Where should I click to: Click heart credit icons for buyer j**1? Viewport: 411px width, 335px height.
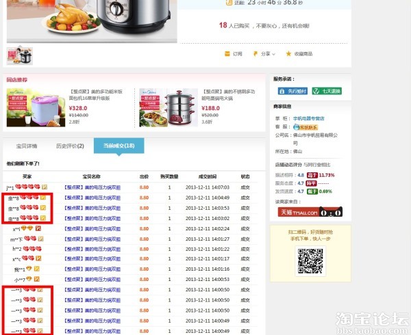27,187
